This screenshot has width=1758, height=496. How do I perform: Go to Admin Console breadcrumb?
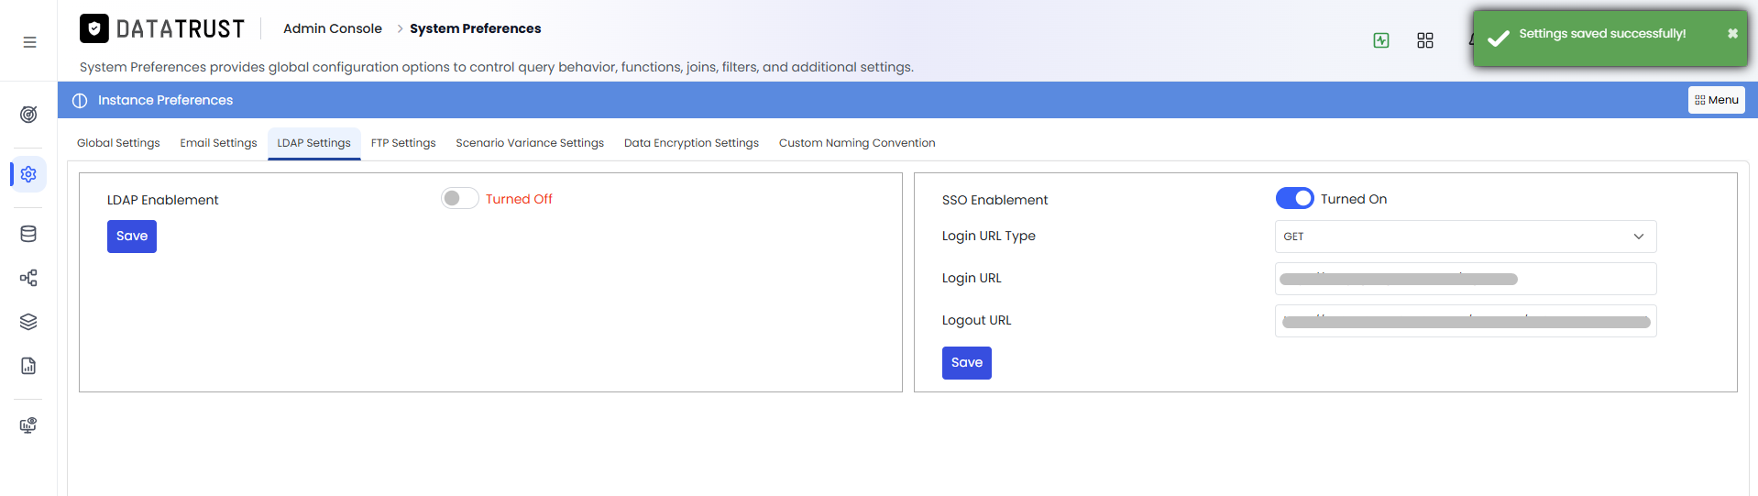pyautogui.click(x=333, y=28)
